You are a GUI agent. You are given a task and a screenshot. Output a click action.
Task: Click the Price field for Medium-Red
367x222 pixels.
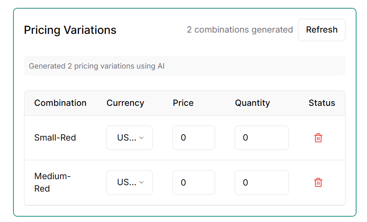[194, 183]
